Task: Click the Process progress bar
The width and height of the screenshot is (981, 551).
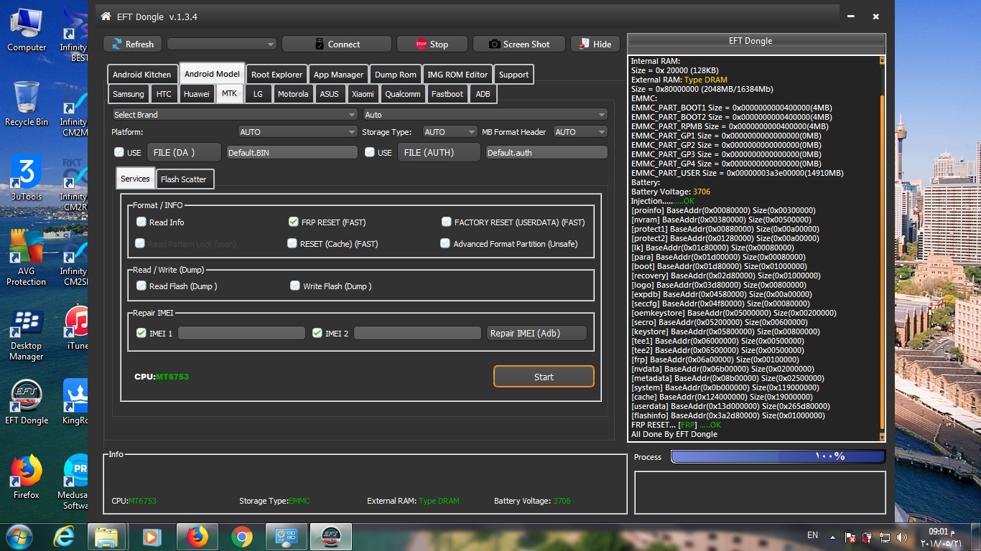Action: point(778,456)
